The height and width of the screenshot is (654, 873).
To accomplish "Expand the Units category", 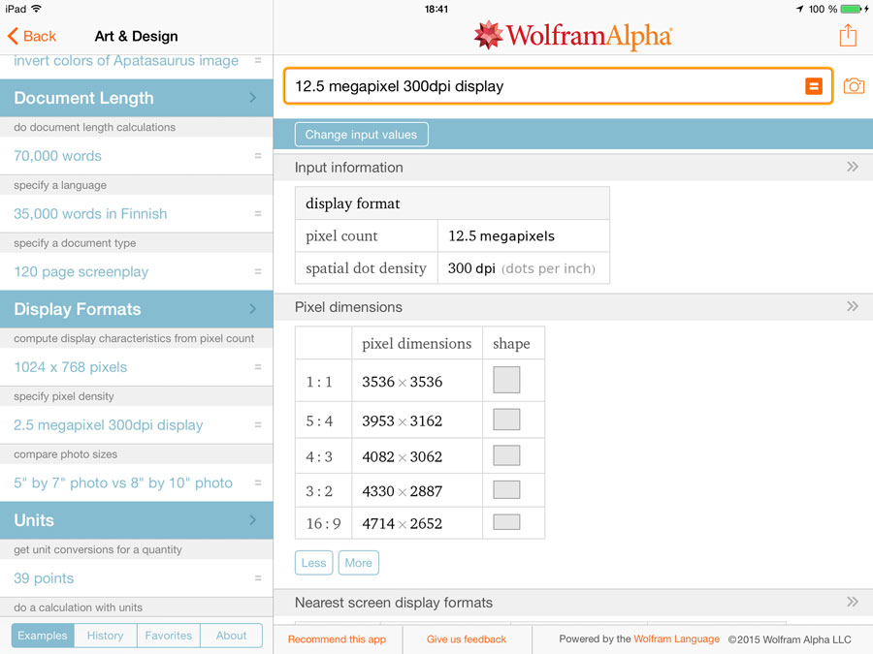I will [137, 520].
